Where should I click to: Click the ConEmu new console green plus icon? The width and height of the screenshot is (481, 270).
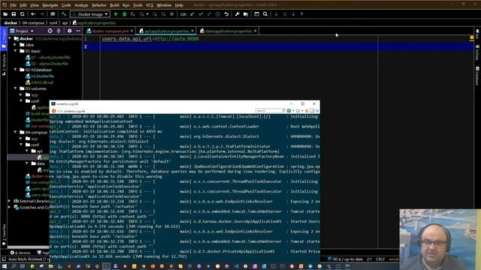point(289,110)
